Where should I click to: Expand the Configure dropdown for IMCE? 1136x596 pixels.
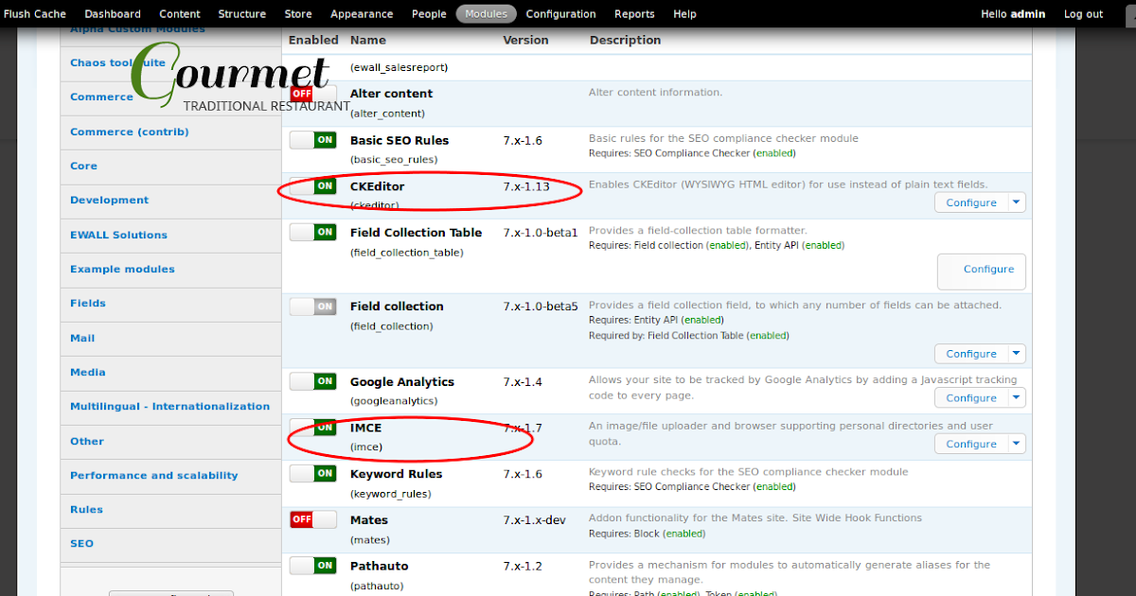pos(1018,444)
